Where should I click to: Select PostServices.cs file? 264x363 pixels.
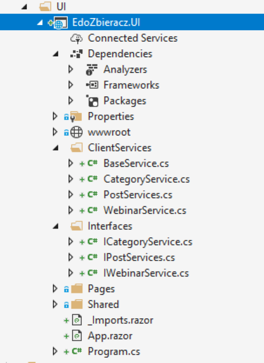click(138, 195)
